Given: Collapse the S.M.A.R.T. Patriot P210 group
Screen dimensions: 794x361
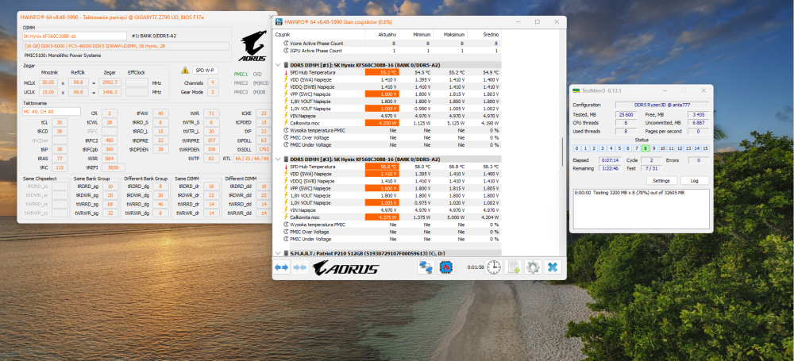Looking at the screenshot, I should tap(278, 253).
